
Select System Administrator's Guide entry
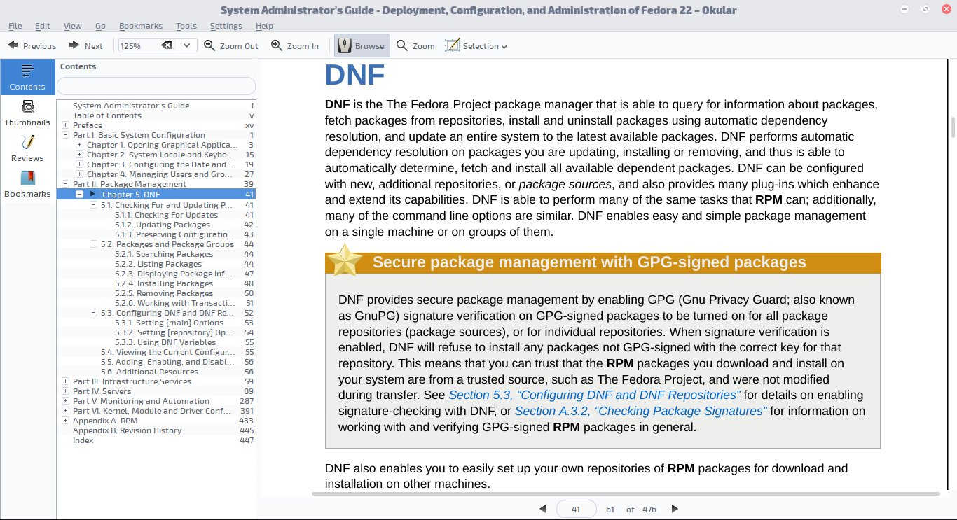point(131,106)
